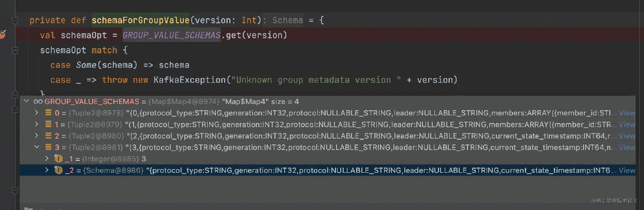This screenshot has width=644, height=210.
Task: Toggle the breakpoint on the schemaOpt line
Action: point(2,35)
